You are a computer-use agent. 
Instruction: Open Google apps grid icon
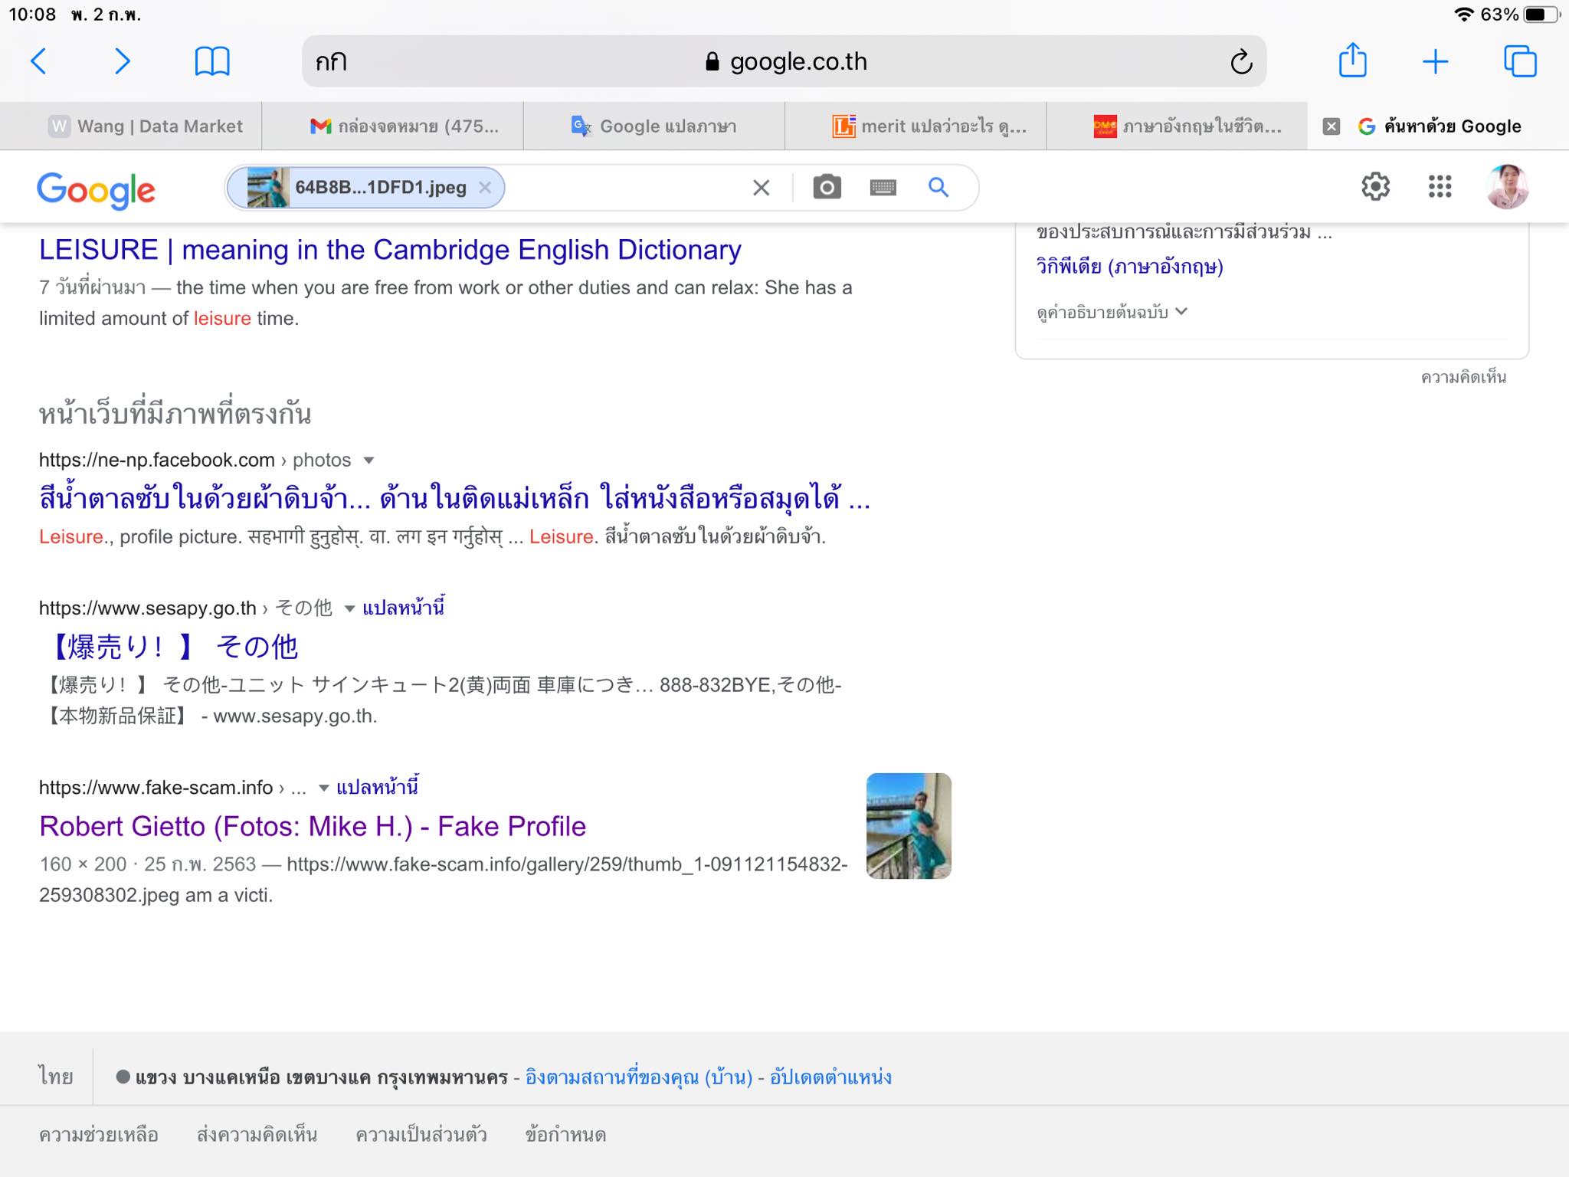1440,186
